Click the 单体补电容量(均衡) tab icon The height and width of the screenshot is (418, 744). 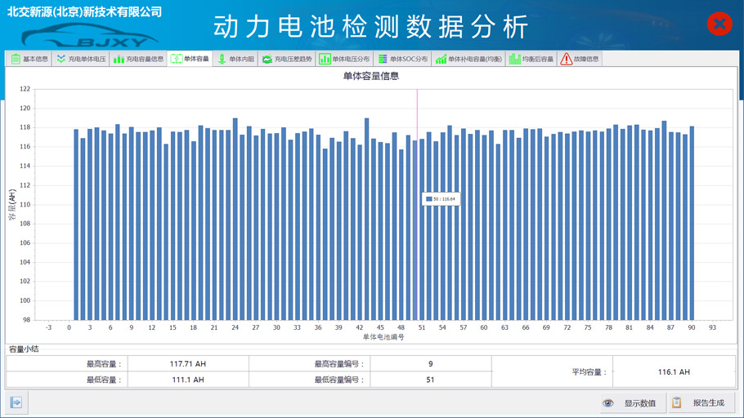(441, 59)
